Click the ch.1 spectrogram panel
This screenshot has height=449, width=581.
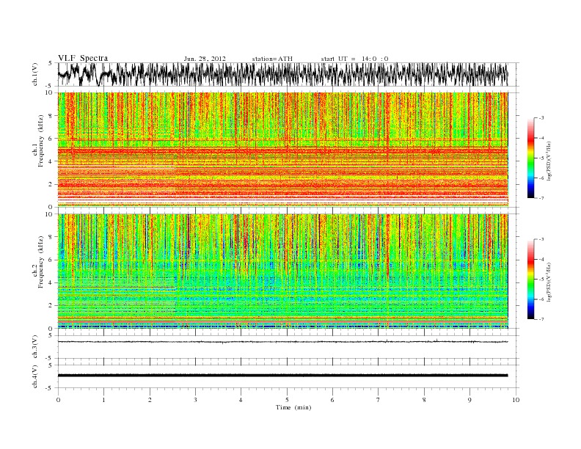tap(282, 150)
